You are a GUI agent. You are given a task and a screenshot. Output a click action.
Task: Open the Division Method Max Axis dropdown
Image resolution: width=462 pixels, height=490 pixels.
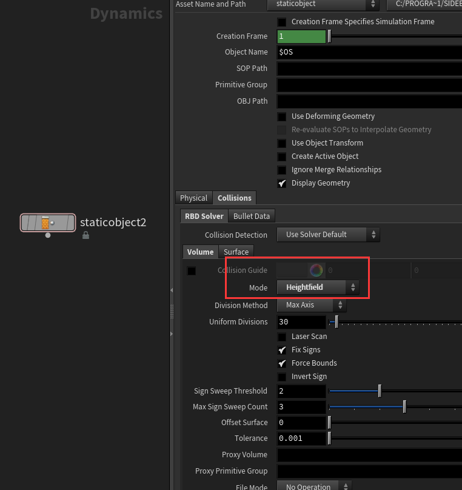312,305
